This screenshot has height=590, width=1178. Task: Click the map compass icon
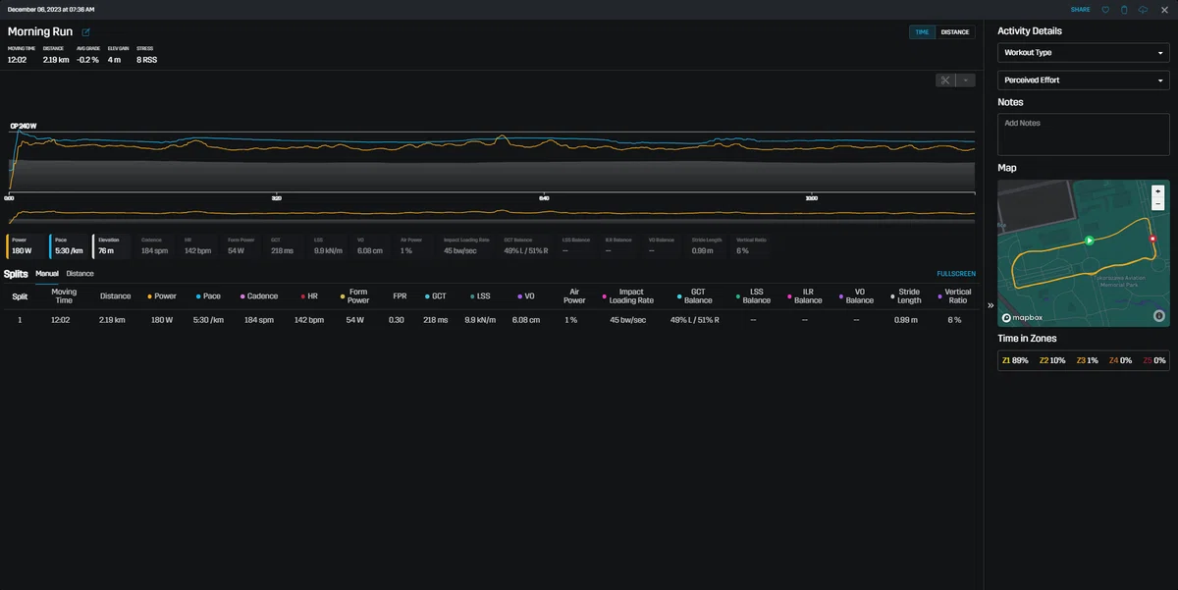coord(1158,316)
